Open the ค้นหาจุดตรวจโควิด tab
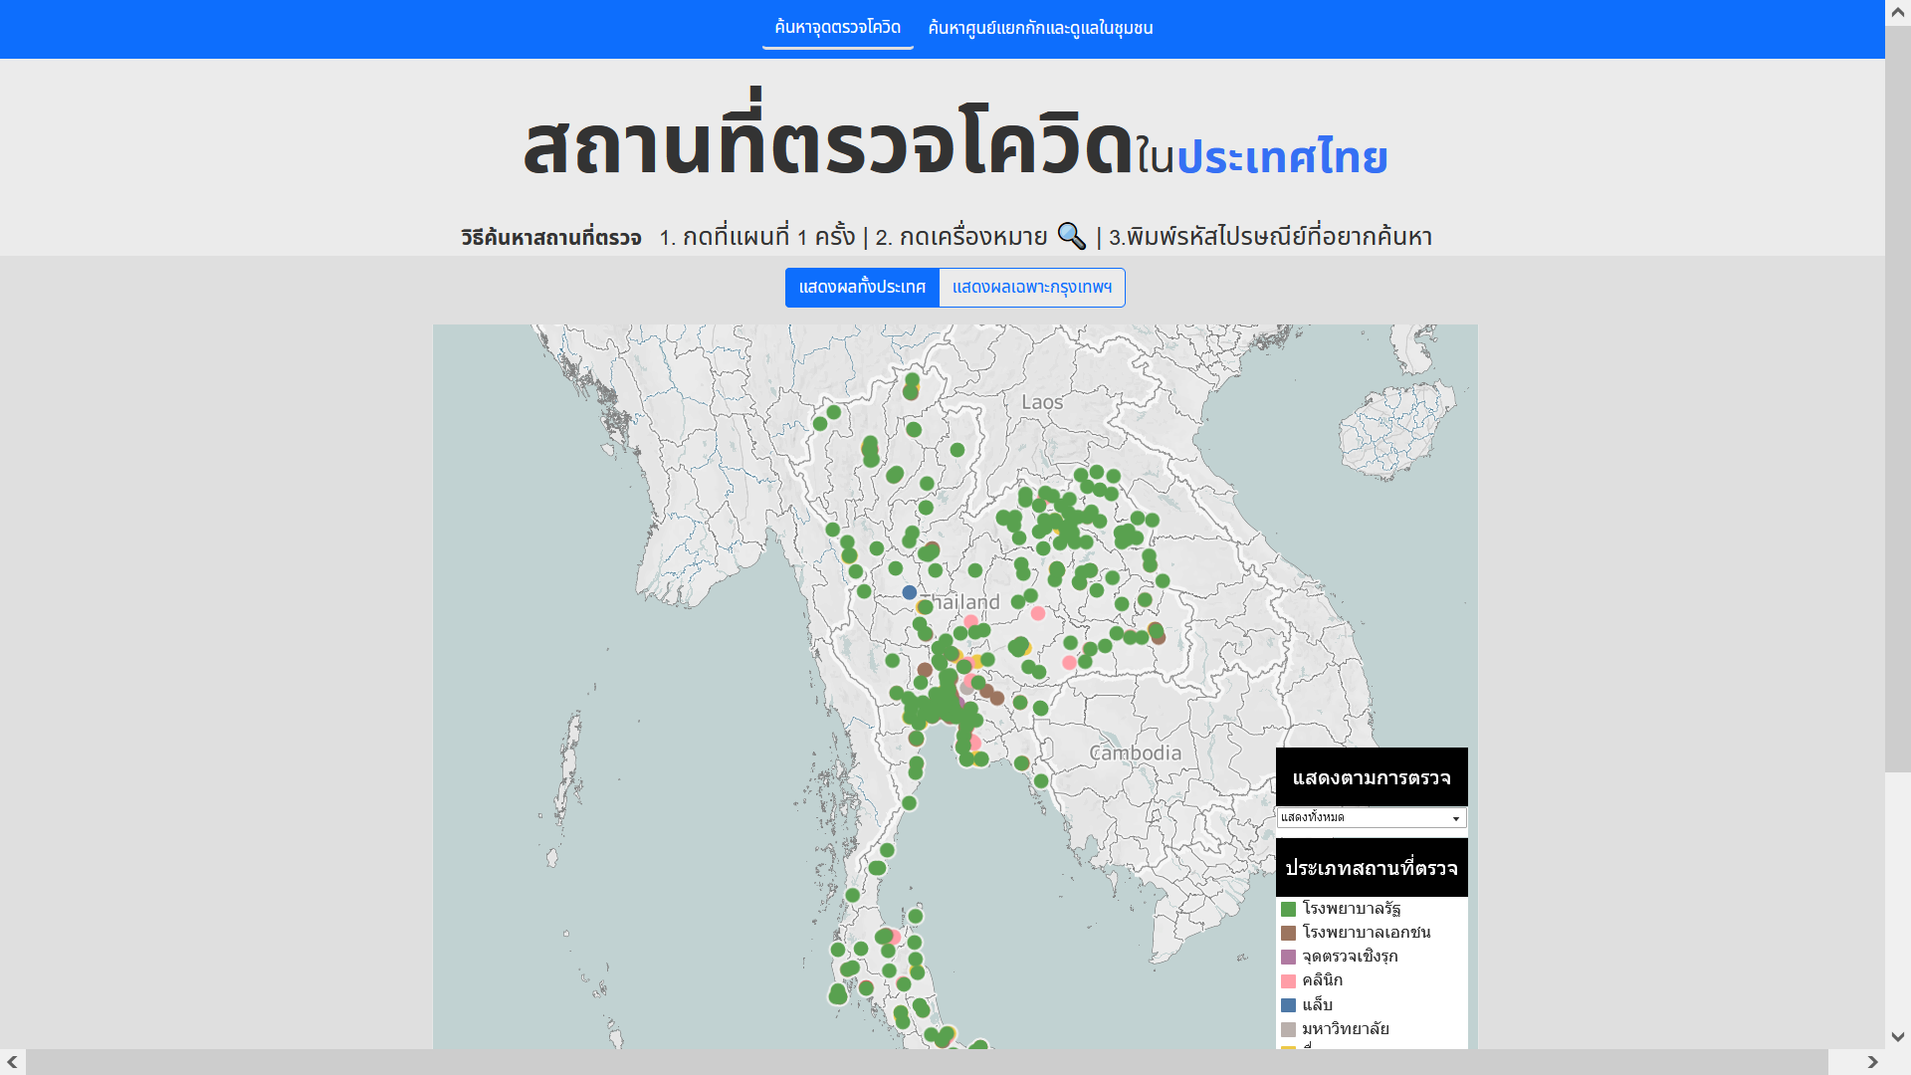This screenshot has height=1075, width=1911. [837, 28]
